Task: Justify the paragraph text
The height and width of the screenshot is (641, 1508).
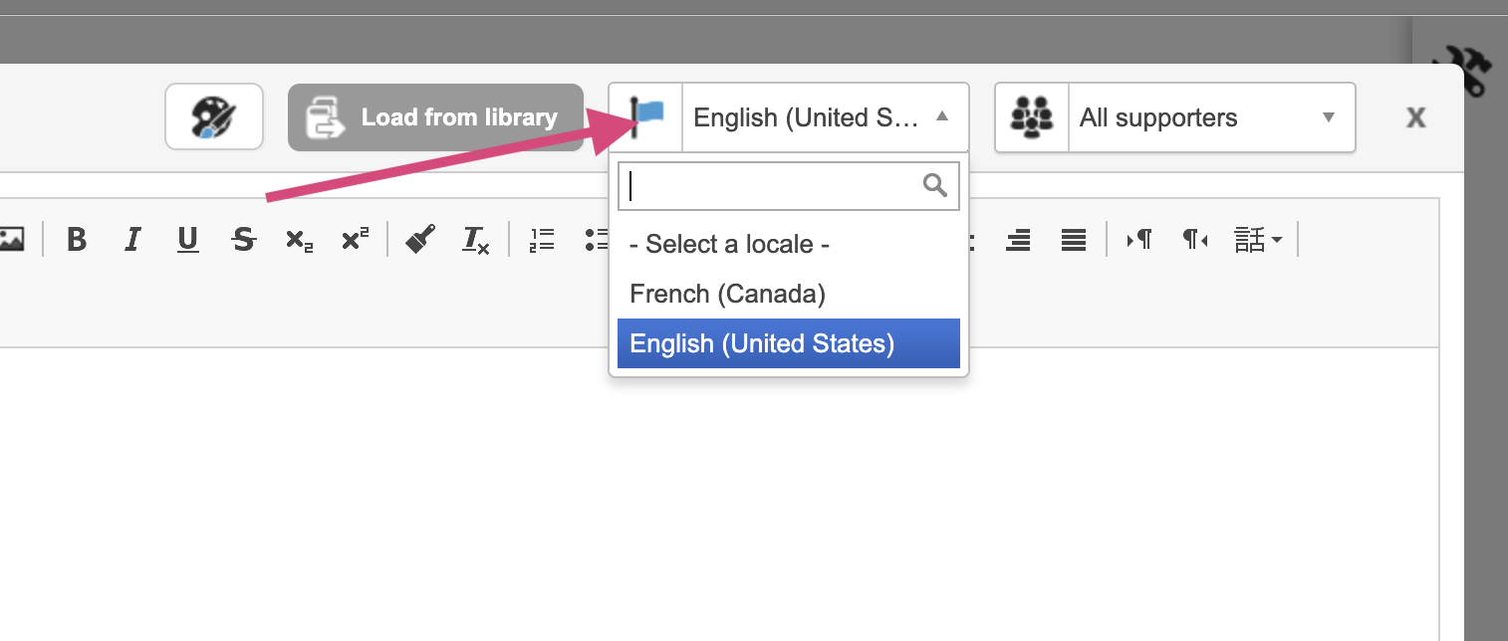Action: pos(1073,240)
